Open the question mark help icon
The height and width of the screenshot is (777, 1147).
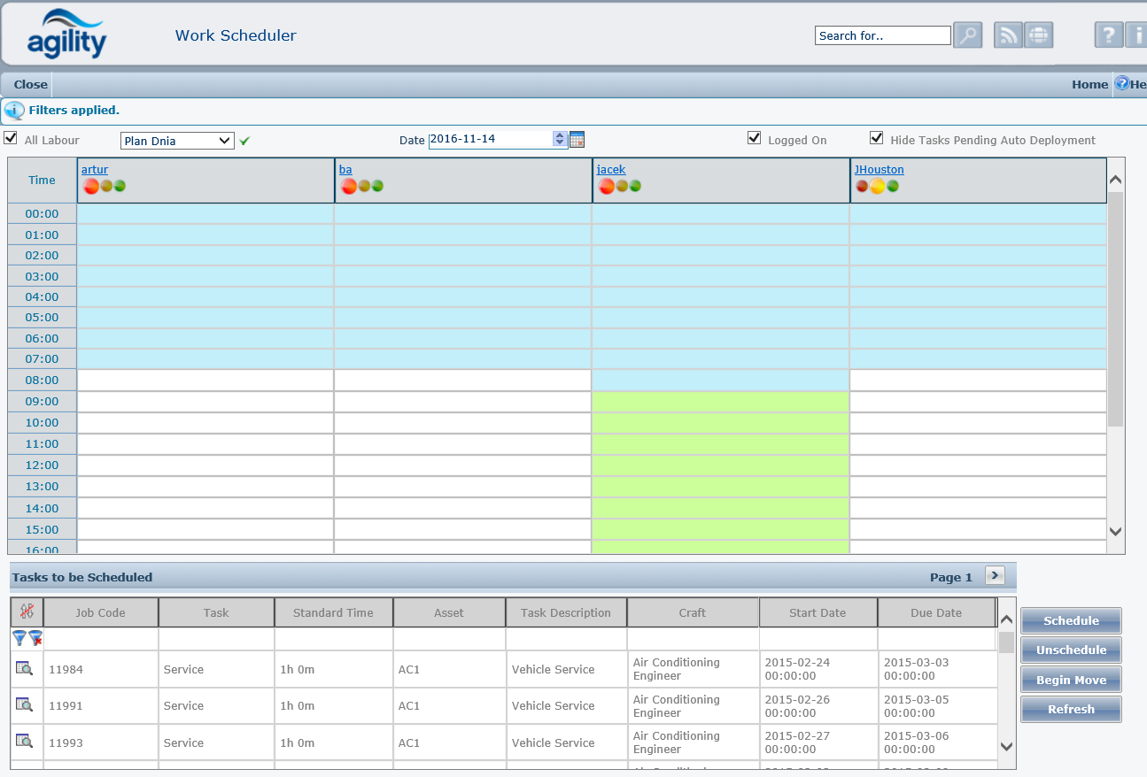pyautogui.click(x=1108, y=35)
